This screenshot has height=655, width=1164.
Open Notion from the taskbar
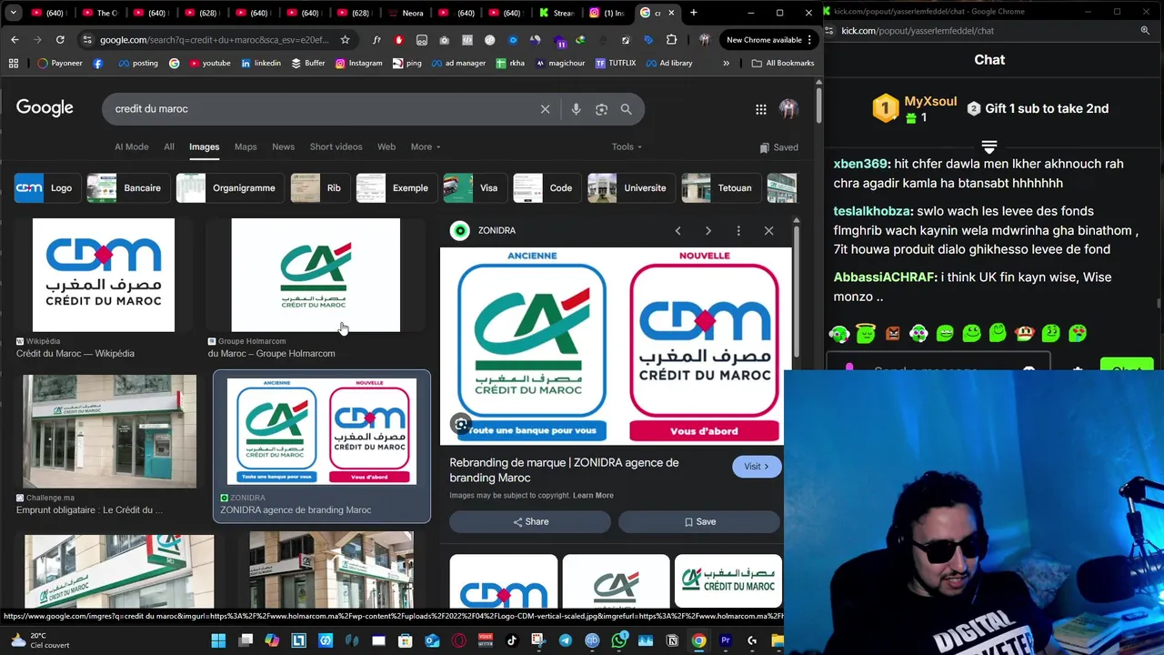(672, 640)
